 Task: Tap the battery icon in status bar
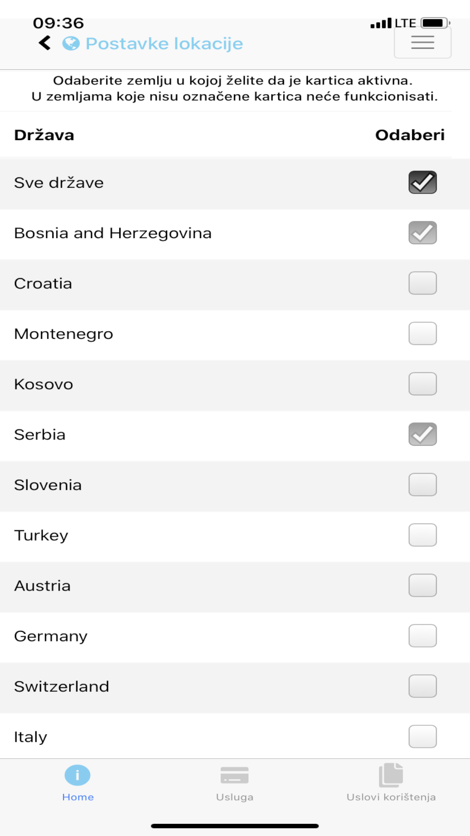coord(435,23)
